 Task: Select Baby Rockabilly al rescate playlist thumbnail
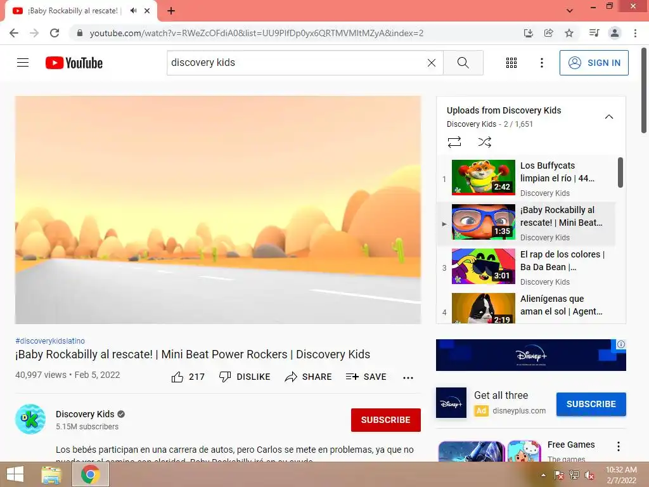click(x=484, y=221)
